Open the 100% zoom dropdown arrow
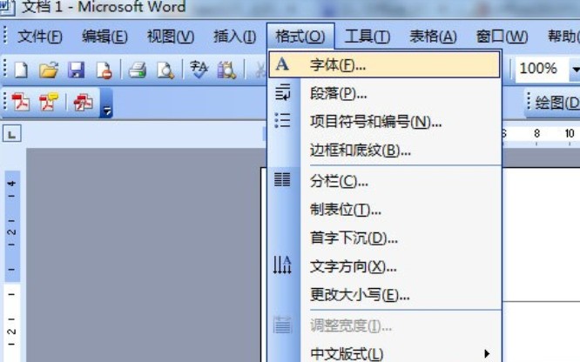580x362 pixels. 575,69
